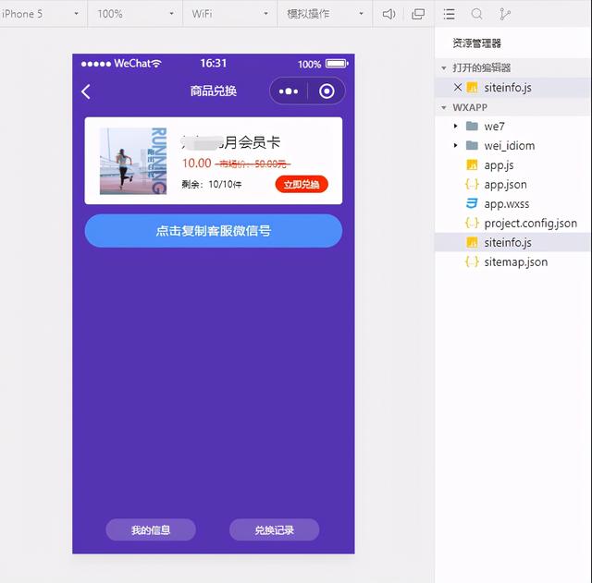
Task: Open the 100% zoom level dropdown
Action: [x=136, y=14]
